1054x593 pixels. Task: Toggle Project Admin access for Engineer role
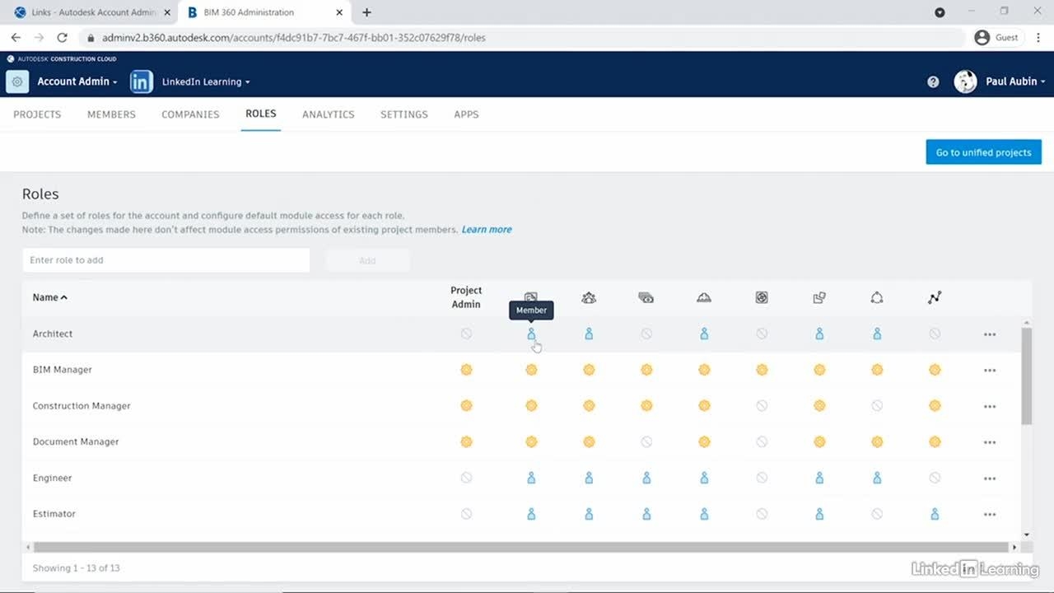coord(466,478)
